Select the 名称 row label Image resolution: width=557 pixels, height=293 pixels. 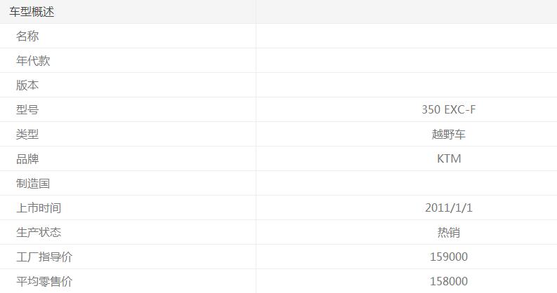(27, 36)
